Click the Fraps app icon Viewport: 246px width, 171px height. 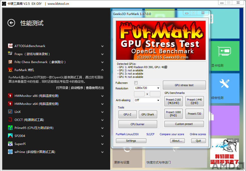[10, 54]
